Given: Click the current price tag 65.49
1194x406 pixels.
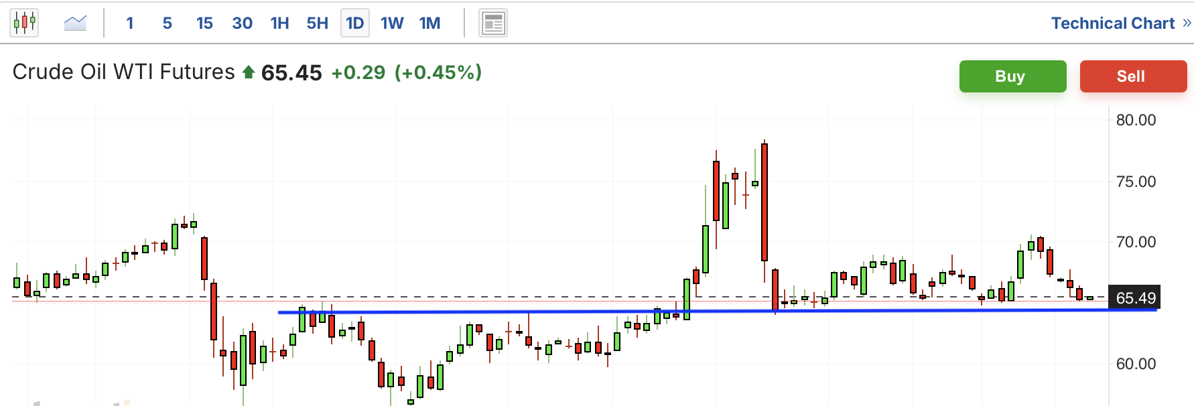Looking at the screenshot, I should click(1135, 297).
